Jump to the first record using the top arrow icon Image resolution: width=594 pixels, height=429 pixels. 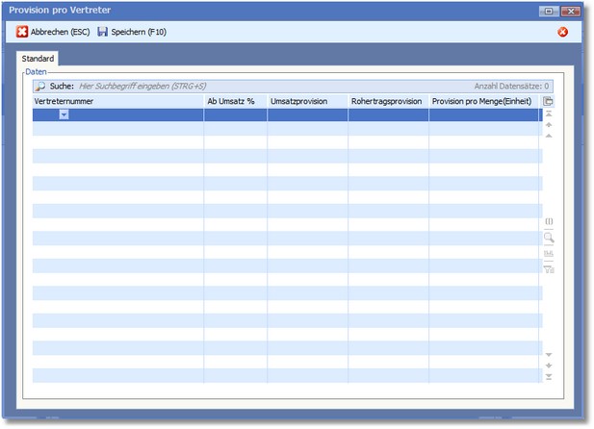pos(549,114)
